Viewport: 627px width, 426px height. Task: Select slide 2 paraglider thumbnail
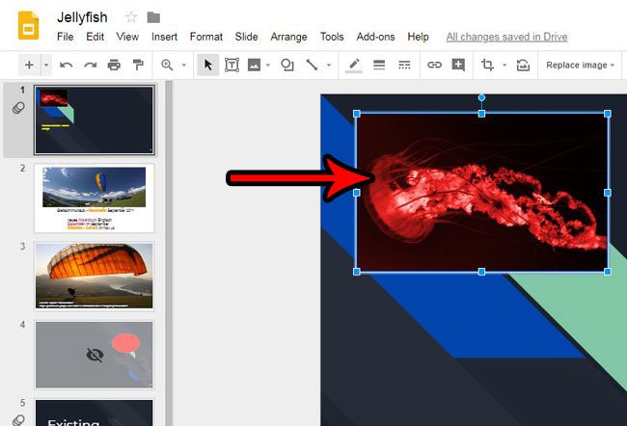click(94, 199)
